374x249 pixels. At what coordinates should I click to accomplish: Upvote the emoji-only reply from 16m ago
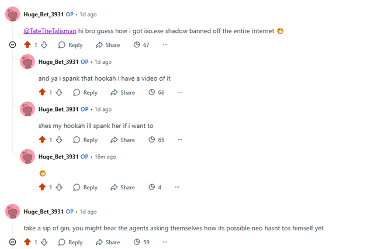click(x=41, y=187)
